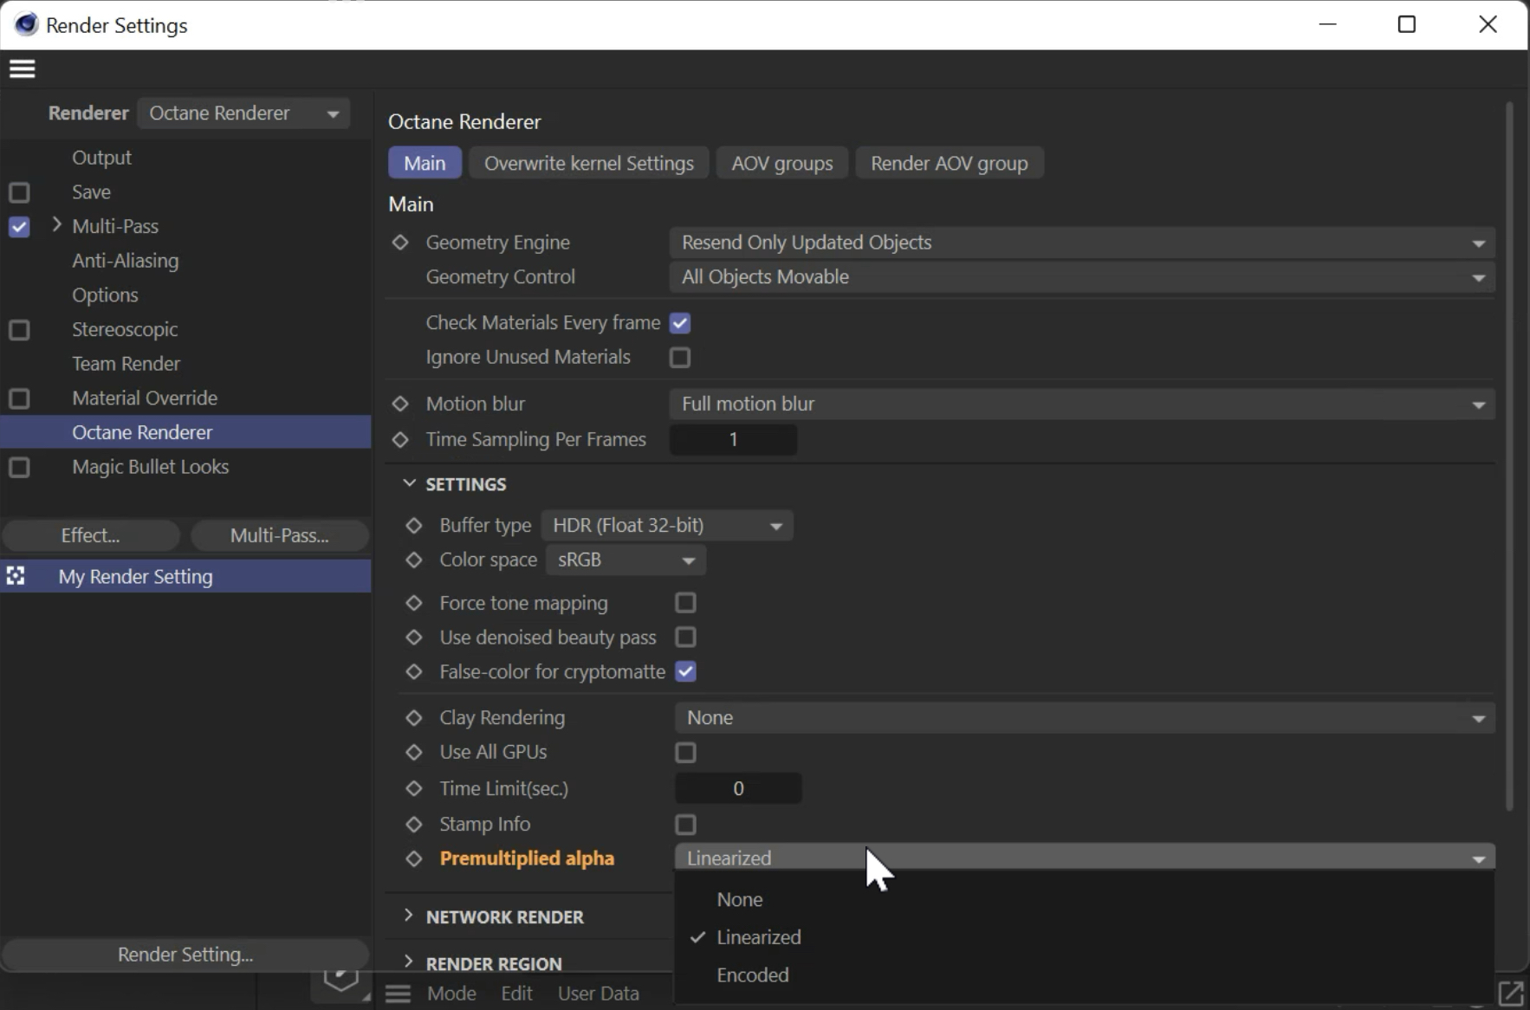Open the Geometry Engine dropdown
This screenshot has width=1530, height=1010.
1082,243
